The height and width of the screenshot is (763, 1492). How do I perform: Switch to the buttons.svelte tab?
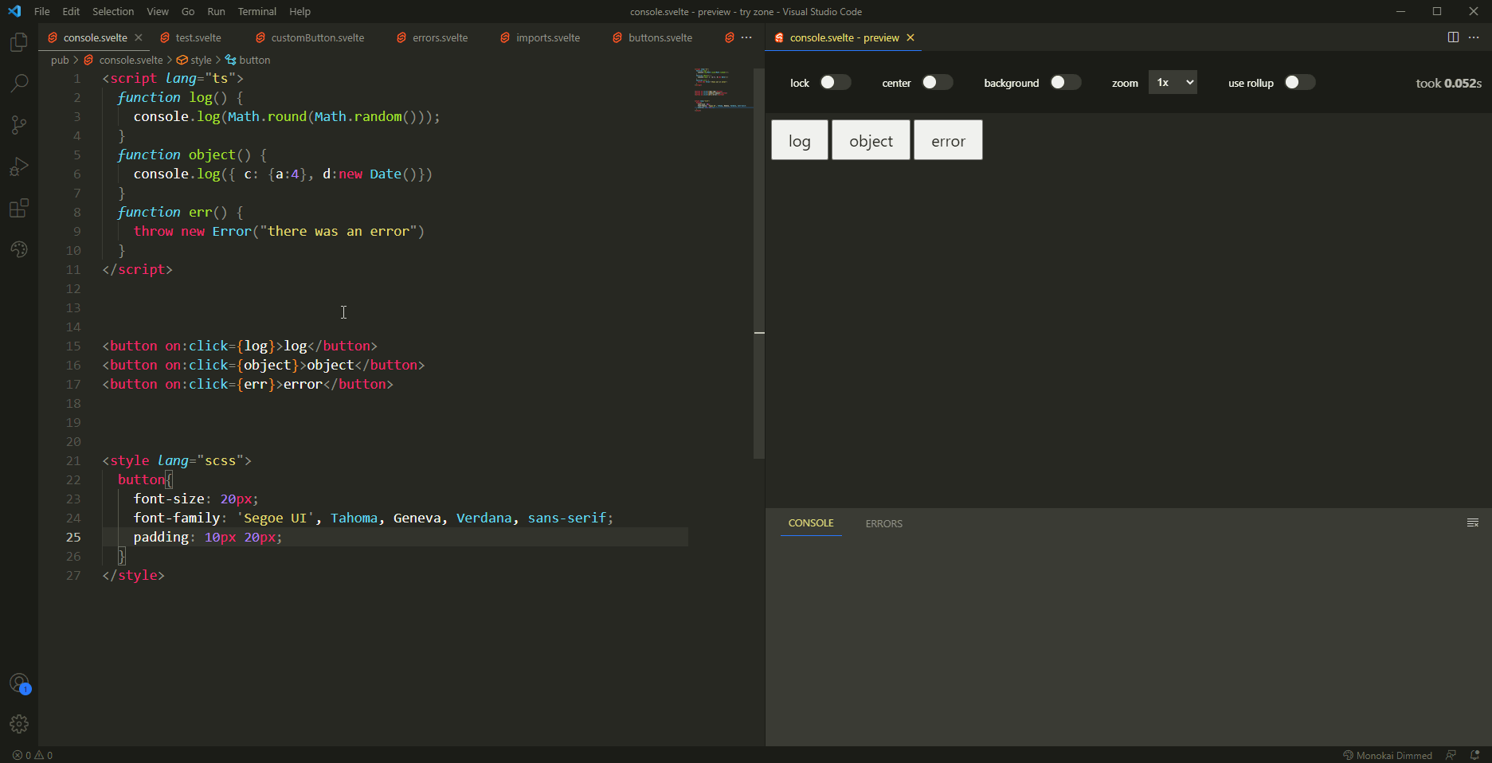click(x=660, y=37)
